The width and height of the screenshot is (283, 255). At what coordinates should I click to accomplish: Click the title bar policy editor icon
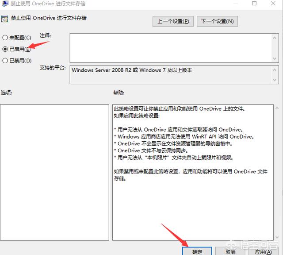(x=5, y=3)
